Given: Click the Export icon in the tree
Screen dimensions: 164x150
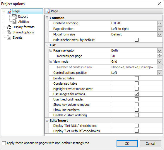Looking at the screenshot, I should pos(15,16).
